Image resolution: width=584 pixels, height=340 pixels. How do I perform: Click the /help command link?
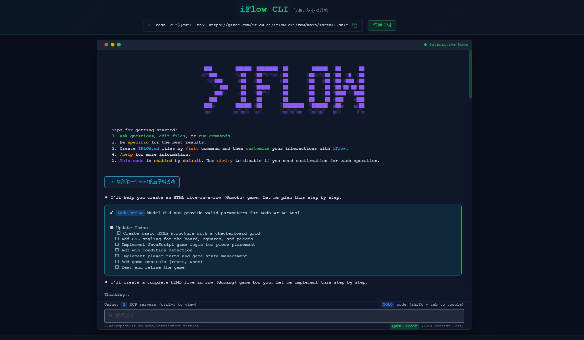126,154
